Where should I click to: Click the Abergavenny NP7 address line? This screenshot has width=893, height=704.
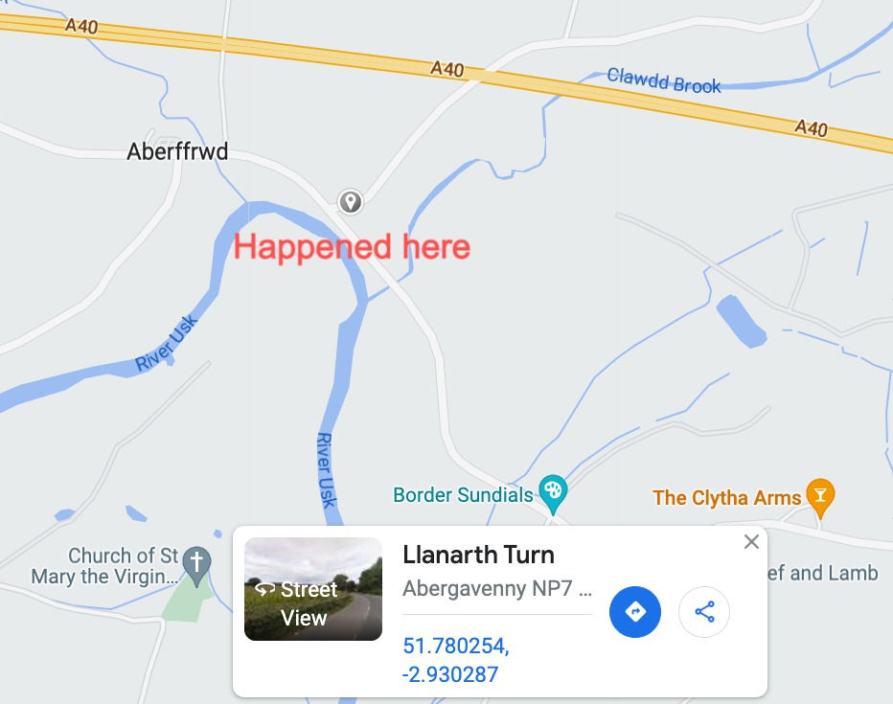(497, 588)
